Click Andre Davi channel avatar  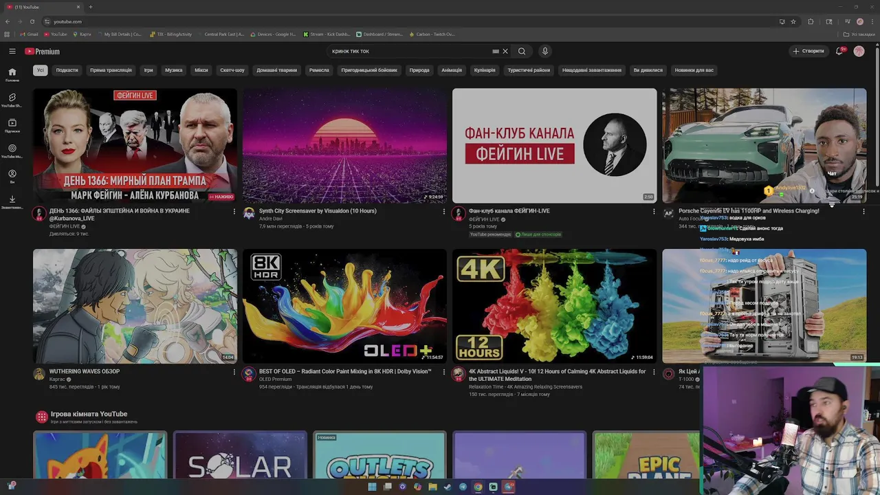click(x=249, y=213)
